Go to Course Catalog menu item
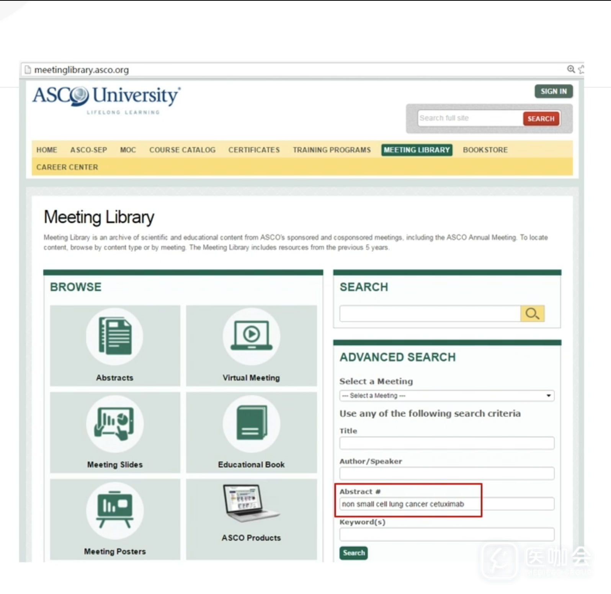 click(x=182, y=150)
